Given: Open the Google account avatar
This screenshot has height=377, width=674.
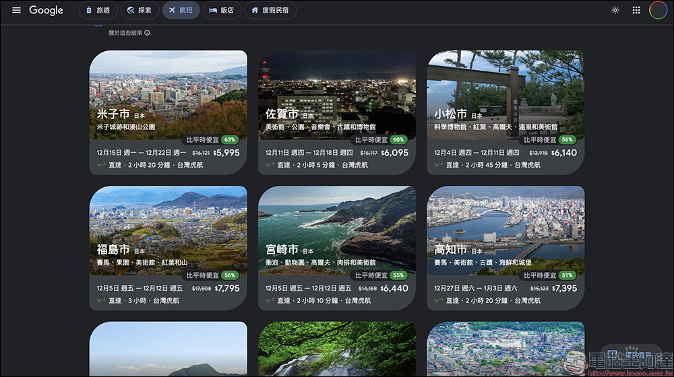Looking at the screenshot, I should pyautogui.click(x=658, y=10).
